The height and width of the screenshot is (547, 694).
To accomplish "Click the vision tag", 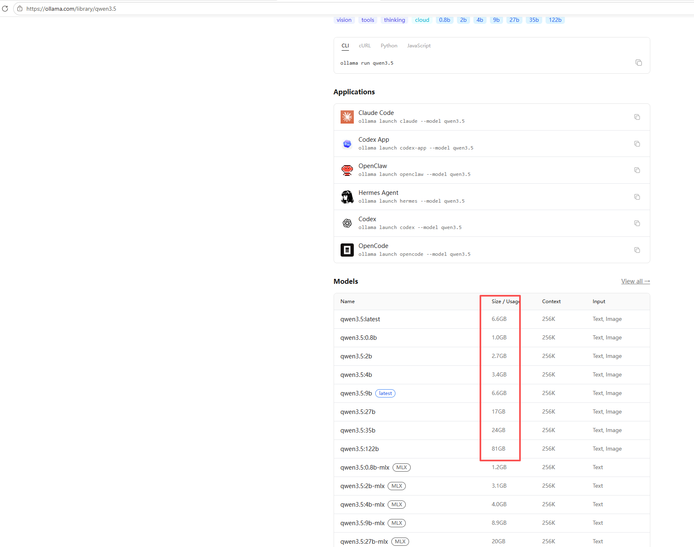I will tap(344, 20).
